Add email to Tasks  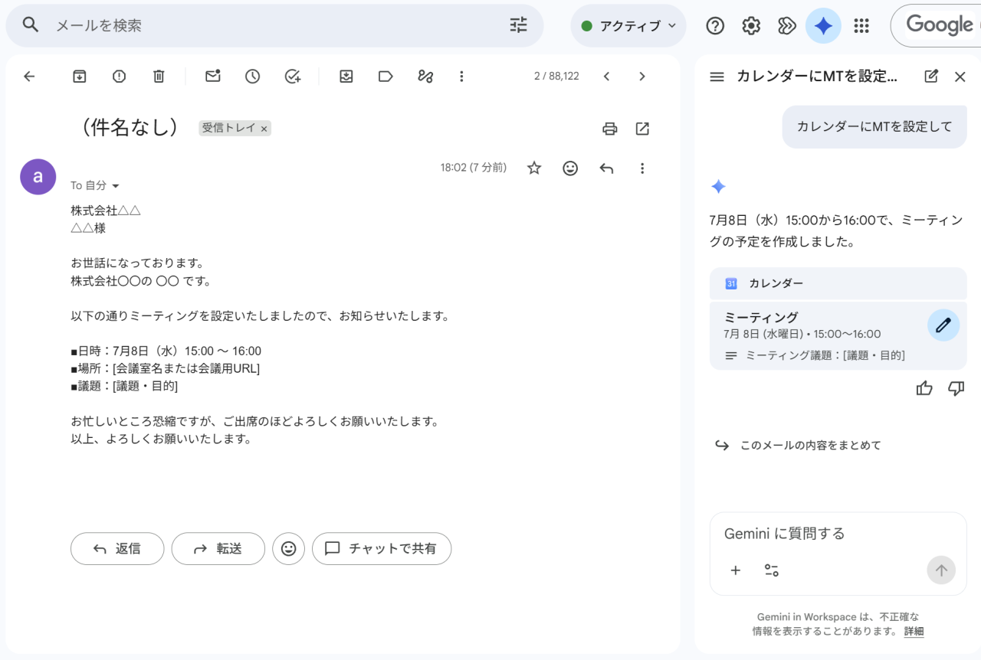click(292, 76)
